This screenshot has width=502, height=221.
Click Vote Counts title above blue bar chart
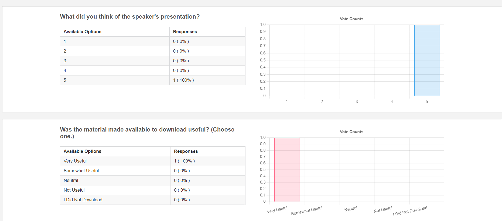(x=351, y=19)
